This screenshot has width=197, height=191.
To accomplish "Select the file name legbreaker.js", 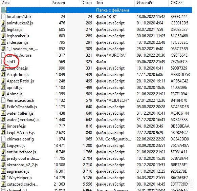I will click(x=18, y=36).
